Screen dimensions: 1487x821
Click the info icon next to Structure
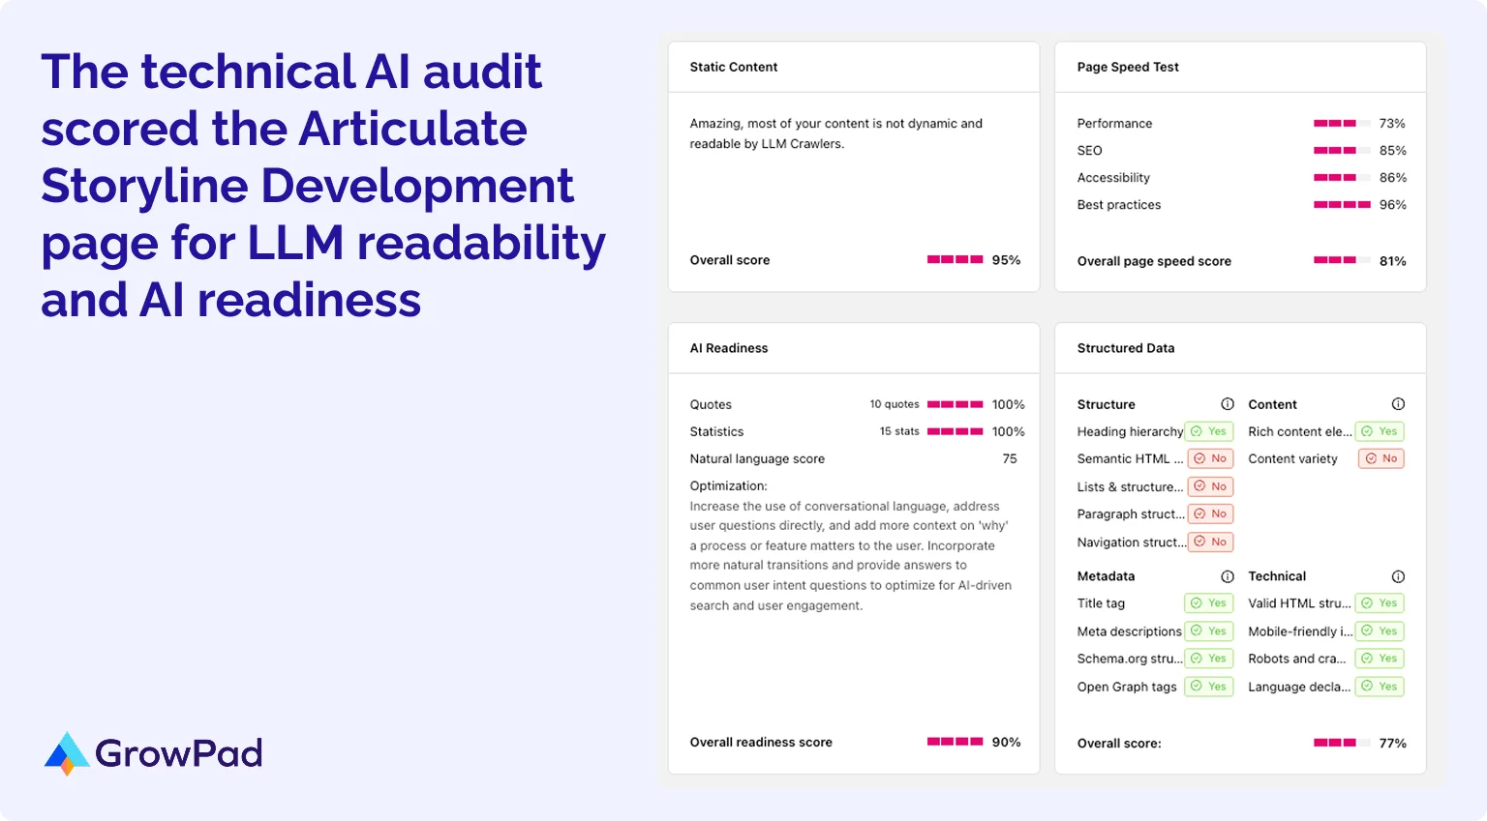tap(1228, 404)
